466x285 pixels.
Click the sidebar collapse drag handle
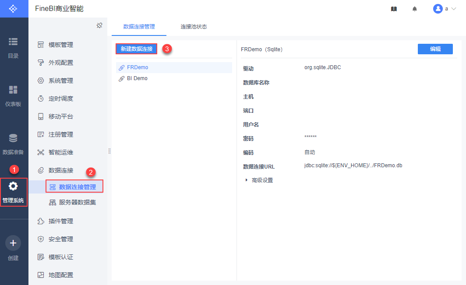coord(109,151)
